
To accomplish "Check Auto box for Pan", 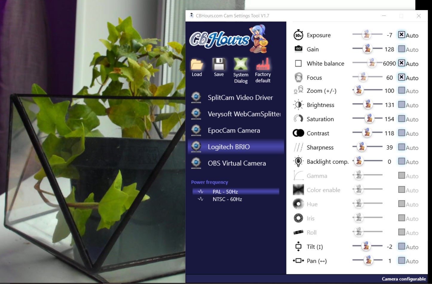I will point(402,260).
